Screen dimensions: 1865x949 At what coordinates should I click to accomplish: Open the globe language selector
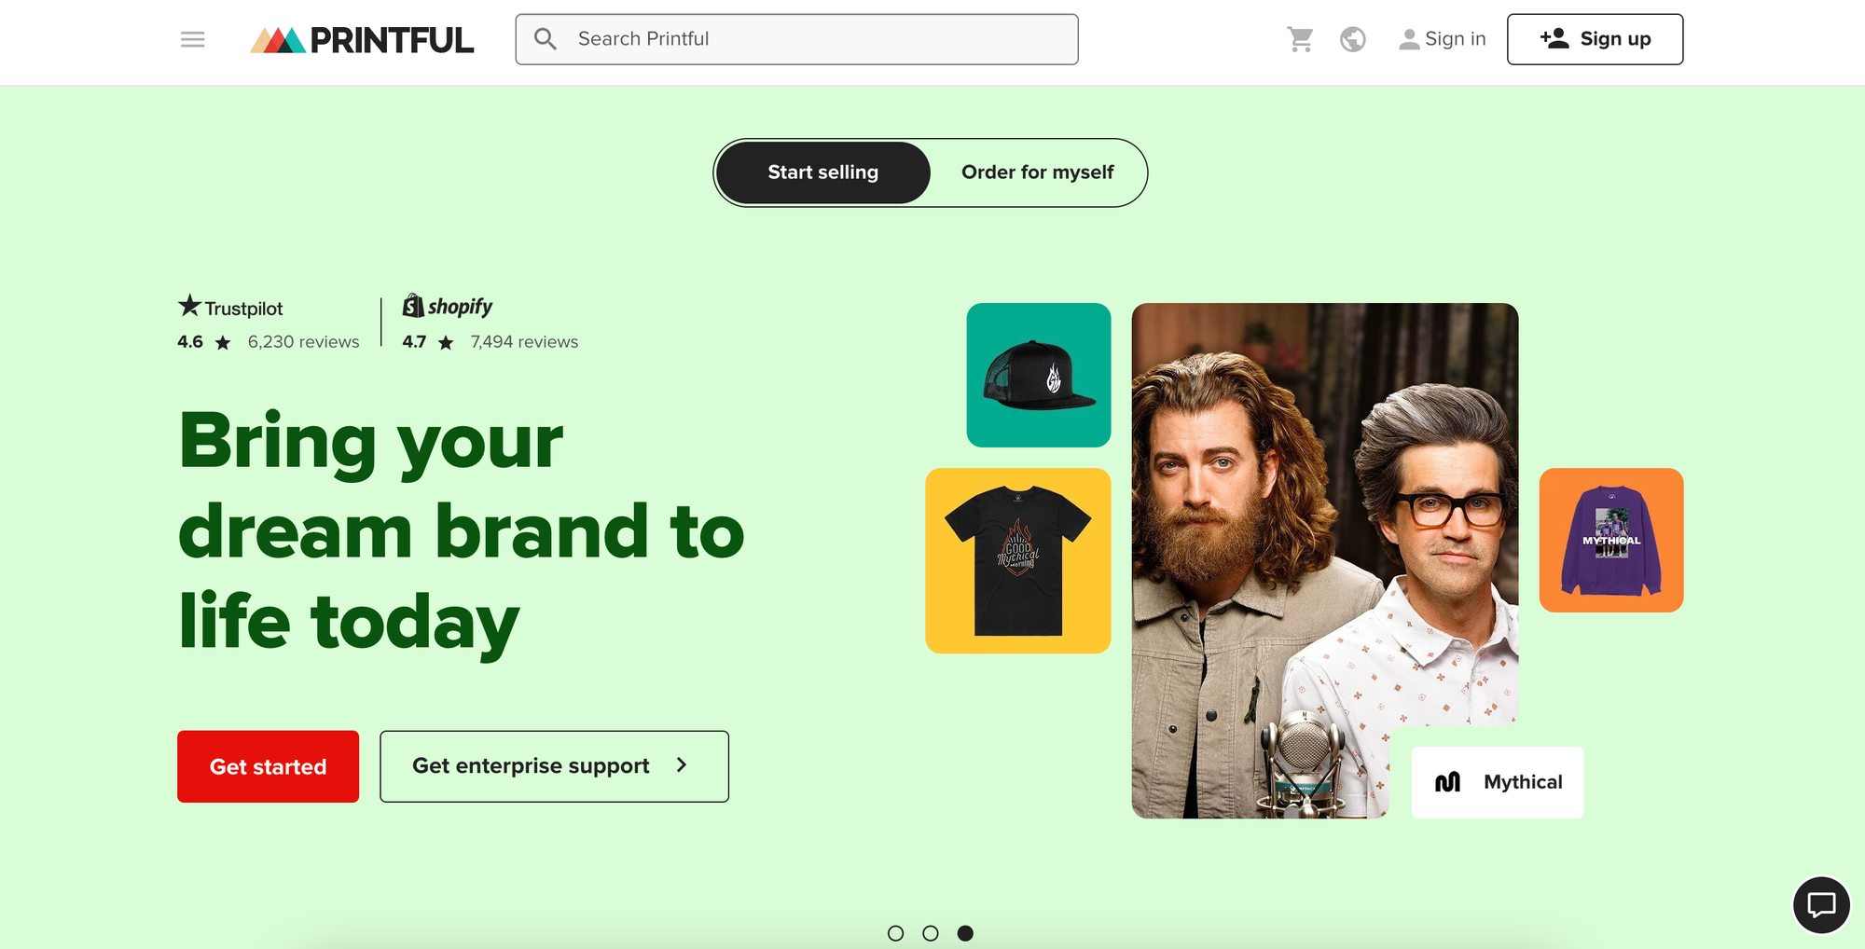coord(1352,39)
